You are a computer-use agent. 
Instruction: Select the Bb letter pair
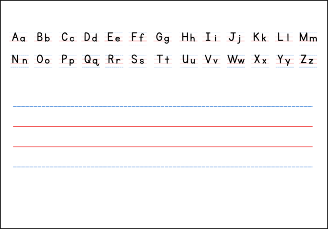(43, 38)
